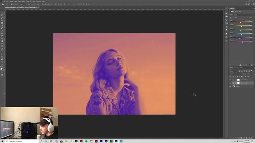Screen dimensions: 255x143
Task: Pick the targeted adjustment hand tool in Properties
Action: tap(231, 17)
